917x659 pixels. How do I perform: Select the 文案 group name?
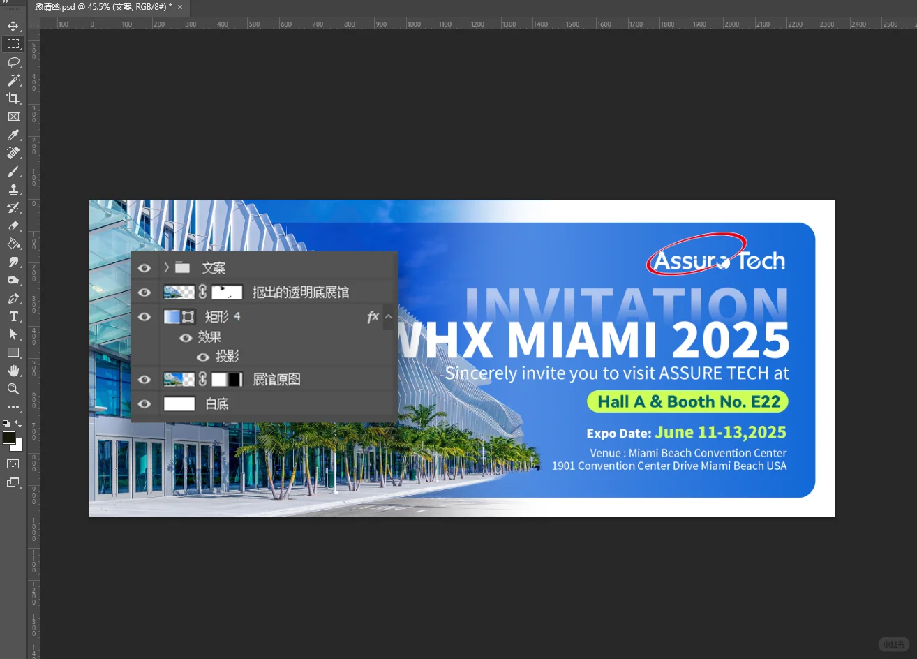point(214,268)
